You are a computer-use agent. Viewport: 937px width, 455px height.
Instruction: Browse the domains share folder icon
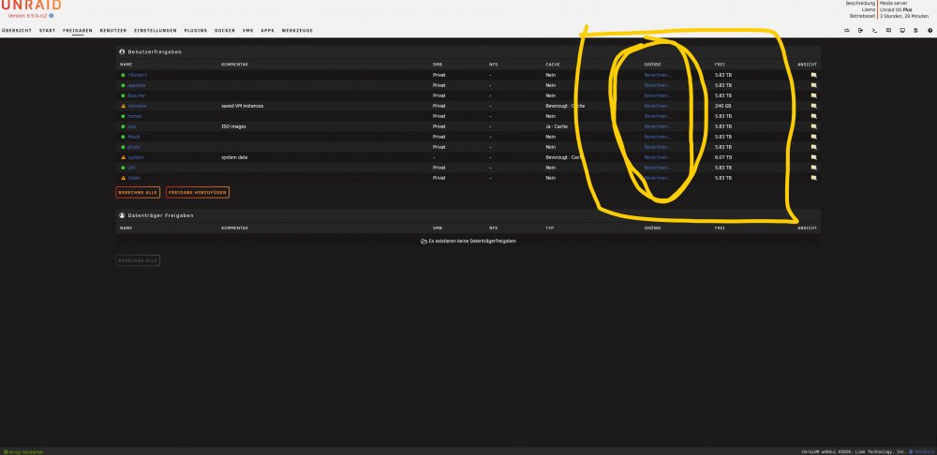point(813,106)
